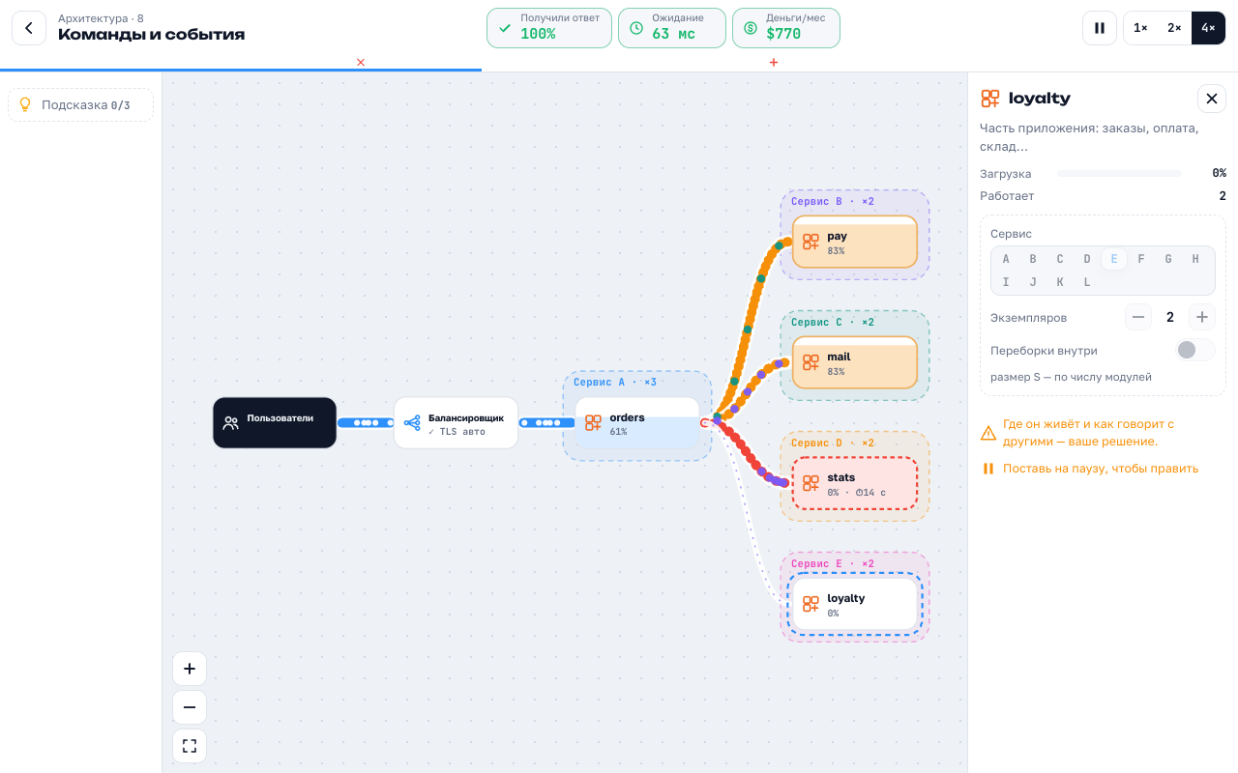Select service letter K
This screenshot has height=773, width=1238.
pos(1060,282)
